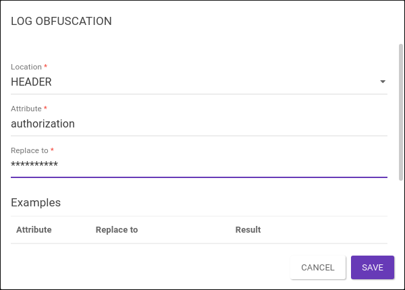Click the red required asterisk beside Attribute label
Image resolution: width=405 pixels, height=290 pixels.
tap(45, 108)
